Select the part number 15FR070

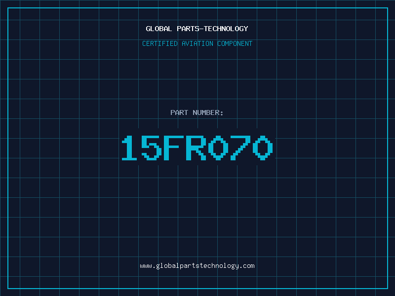[x=197, y=148]
